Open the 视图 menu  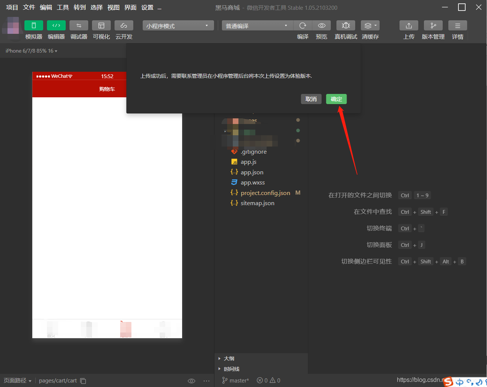click(x=113, y=8)
